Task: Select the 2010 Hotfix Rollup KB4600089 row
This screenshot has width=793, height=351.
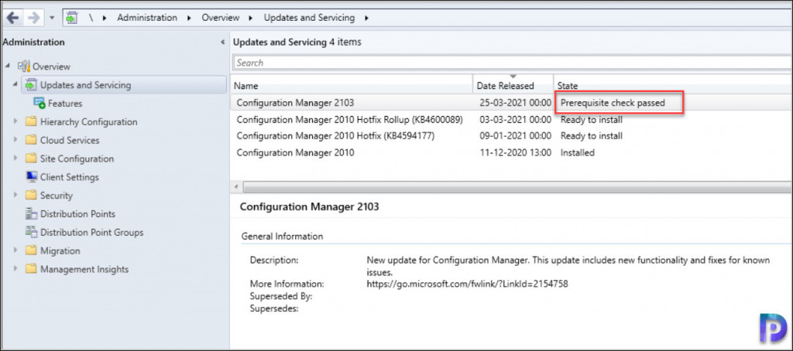Action: 512,120
